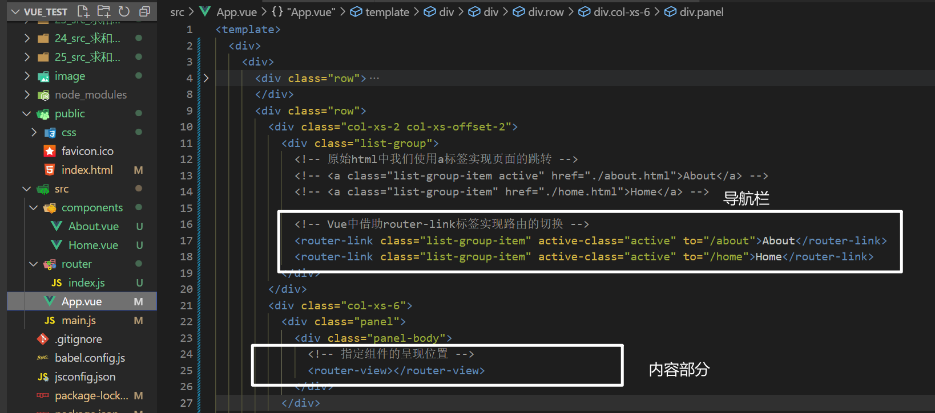Screen dimensions: 935x413
Task: Collapse the components folder chevron
Action: 34,207
